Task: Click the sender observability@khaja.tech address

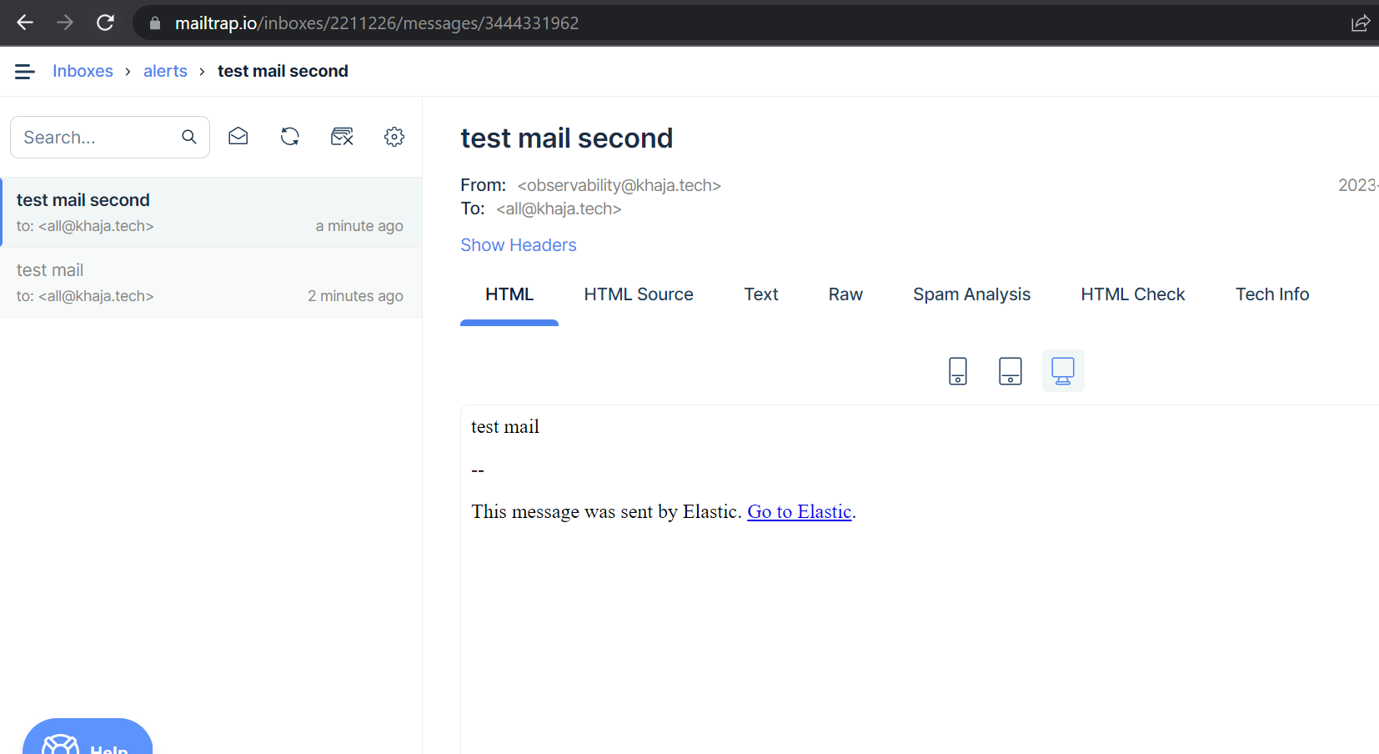Action: 619,185
